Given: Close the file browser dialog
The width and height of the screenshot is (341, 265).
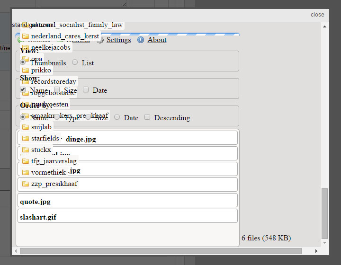Looking at the screenshot, I should [317, 15].
